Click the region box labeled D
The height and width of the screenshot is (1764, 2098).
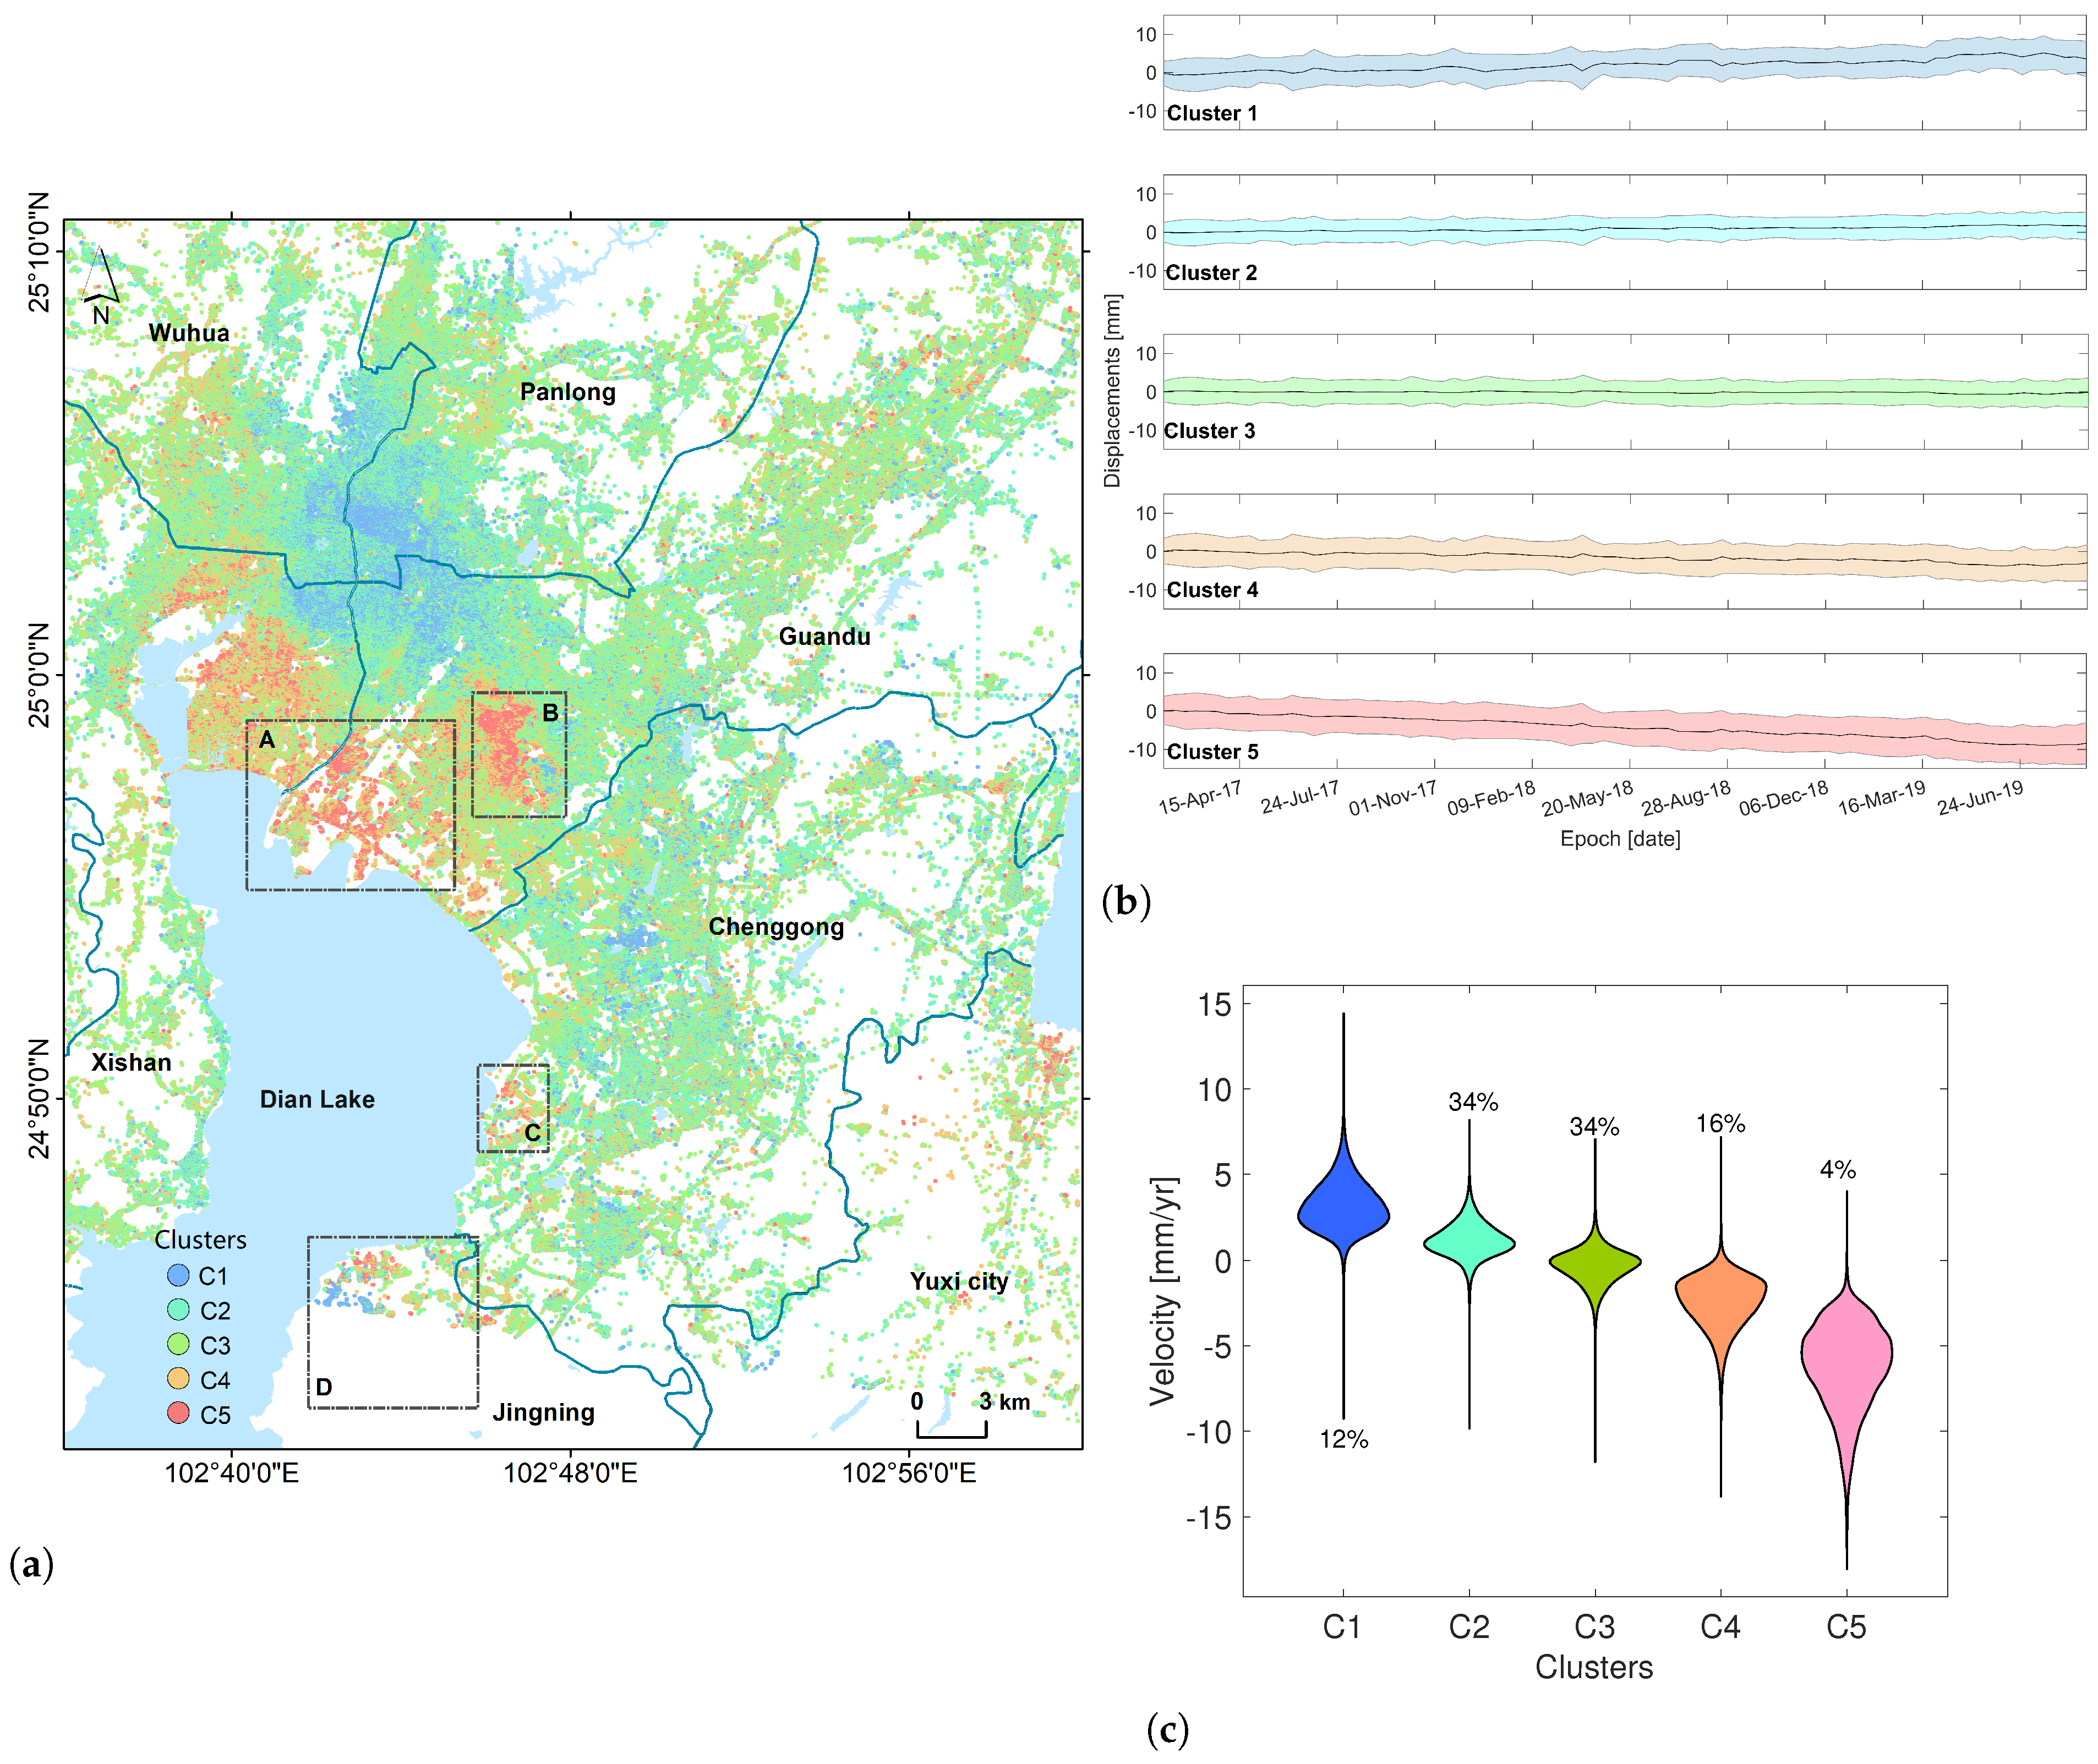tap(392, 1322)
